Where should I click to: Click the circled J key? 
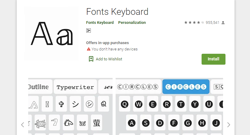(x=216, y=123)
